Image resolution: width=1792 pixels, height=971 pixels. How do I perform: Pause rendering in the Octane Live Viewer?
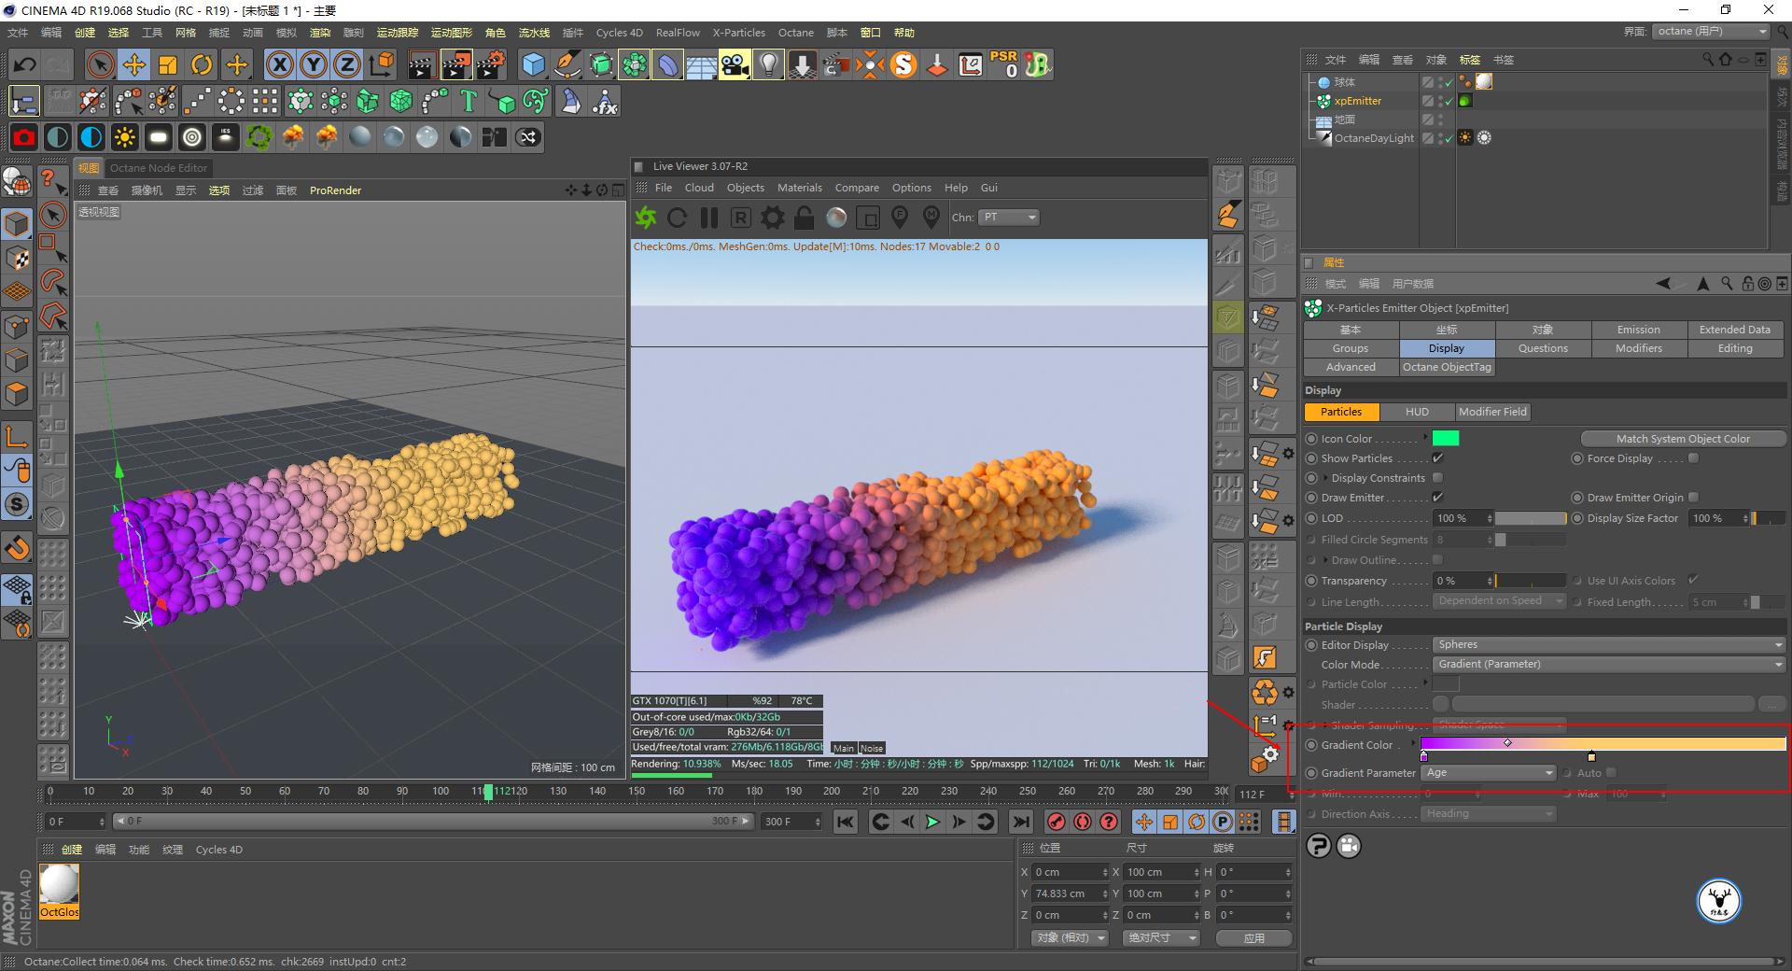(x=709, y=218)
